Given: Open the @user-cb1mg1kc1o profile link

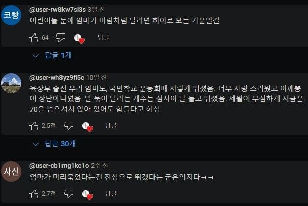Looking at the screenshot, I should (59, 166).
